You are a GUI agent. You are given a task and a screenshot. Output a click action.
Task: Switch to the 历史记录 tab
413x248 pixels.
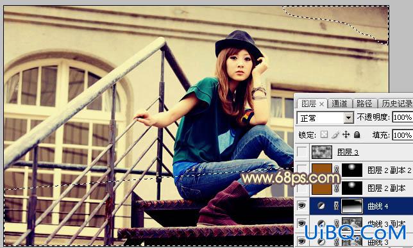[x=397, y=103]
